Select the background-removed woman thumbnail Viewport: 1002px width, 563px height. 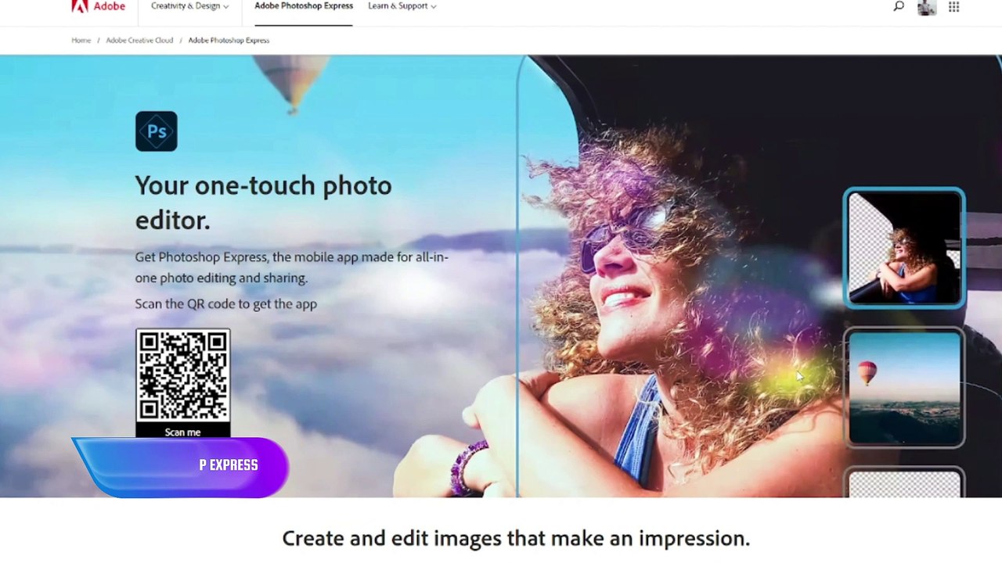coord(904,248)
